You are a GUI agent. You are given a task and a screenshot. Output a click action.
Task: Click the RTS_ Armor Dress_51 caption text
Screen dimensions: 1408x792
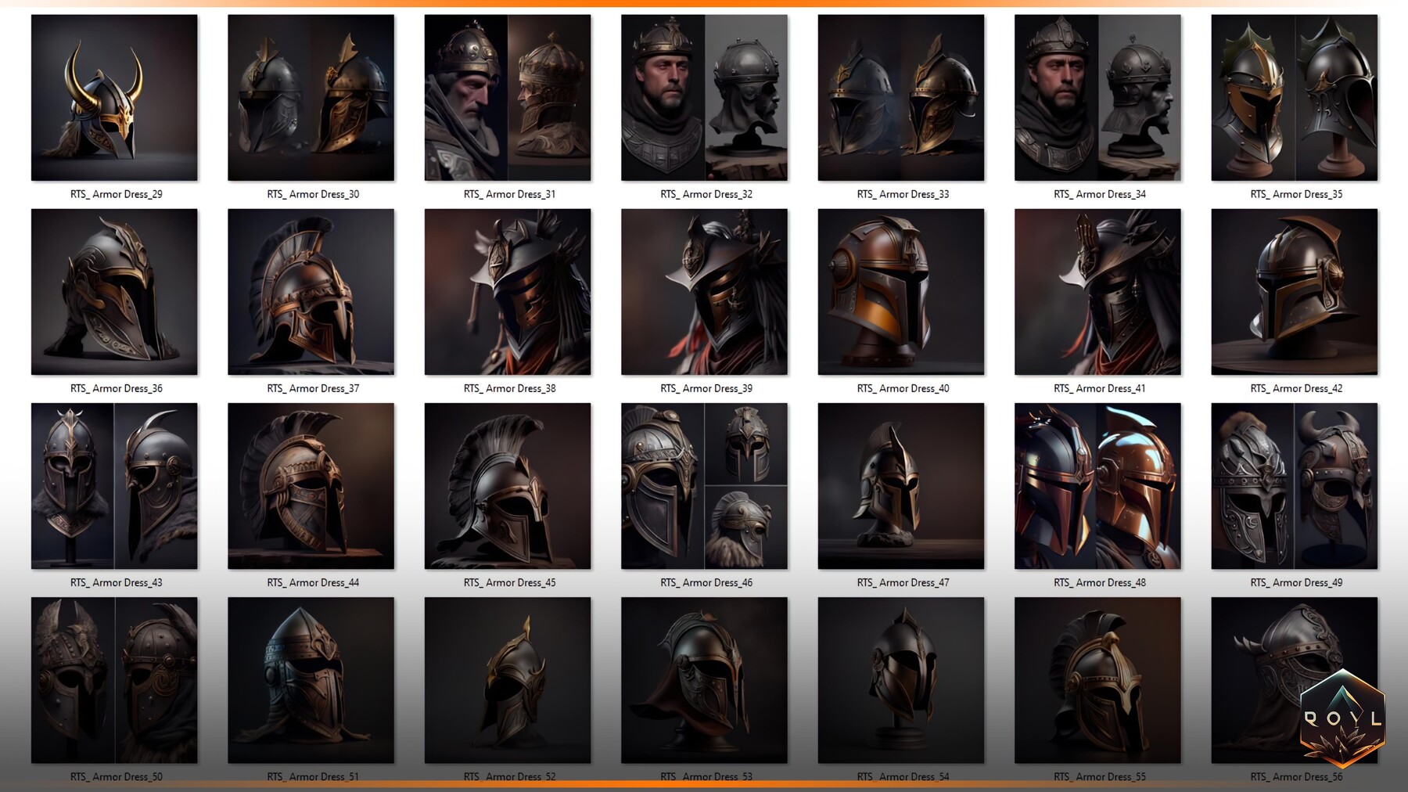tap(311, 776)
